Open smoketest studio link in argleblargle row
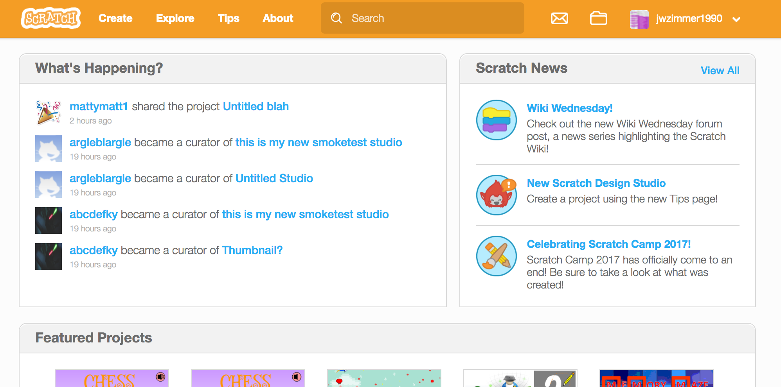 319,142
